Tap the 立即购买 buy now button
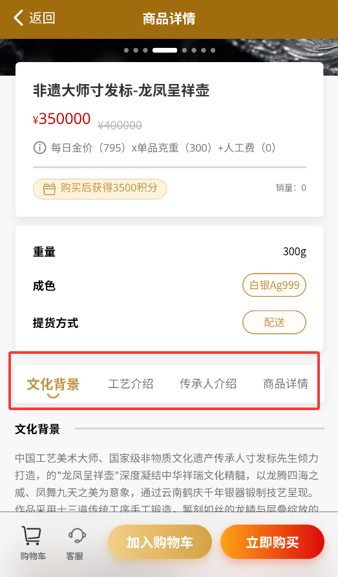The image size is (338, 577). click(x=272, y=541)
